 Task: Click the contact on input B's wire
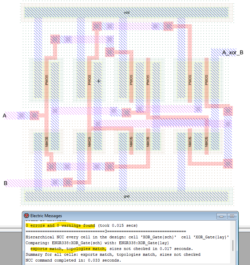[x=68, y=182]
